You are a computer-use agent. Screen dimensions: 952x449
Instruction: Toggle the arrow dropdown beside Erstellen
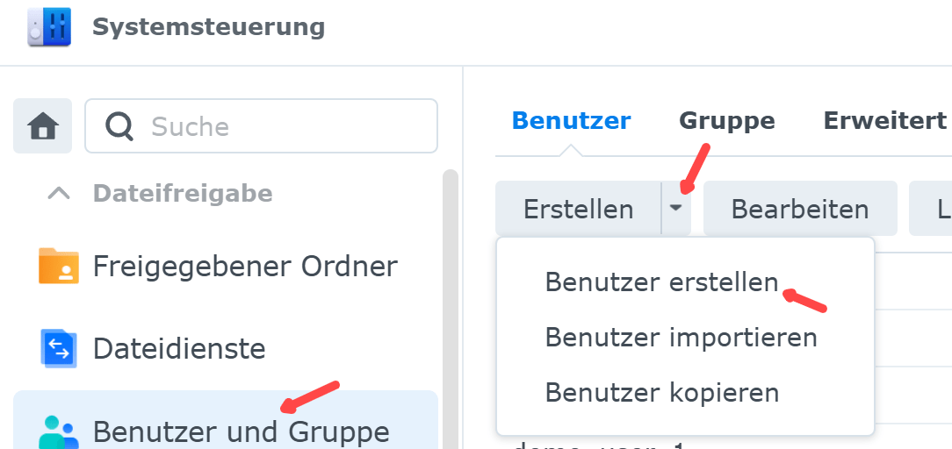click(675, 209)
